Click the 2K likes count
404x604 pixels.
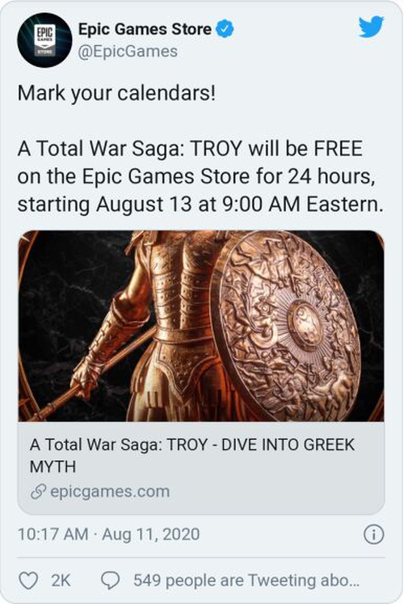coord(61,581)
